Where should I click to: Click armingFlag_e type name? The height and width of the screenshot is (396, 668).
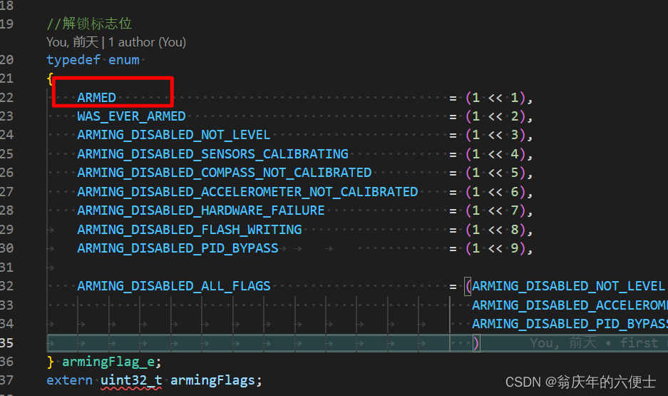coord(108,362)
